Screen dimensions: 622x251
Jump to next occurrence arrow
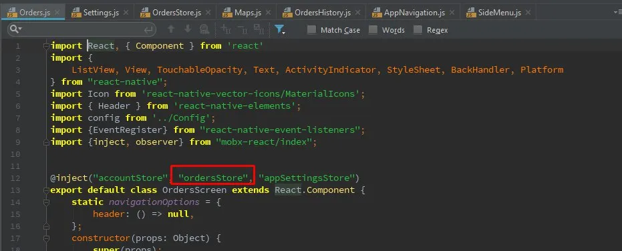[x=188, y=29]
